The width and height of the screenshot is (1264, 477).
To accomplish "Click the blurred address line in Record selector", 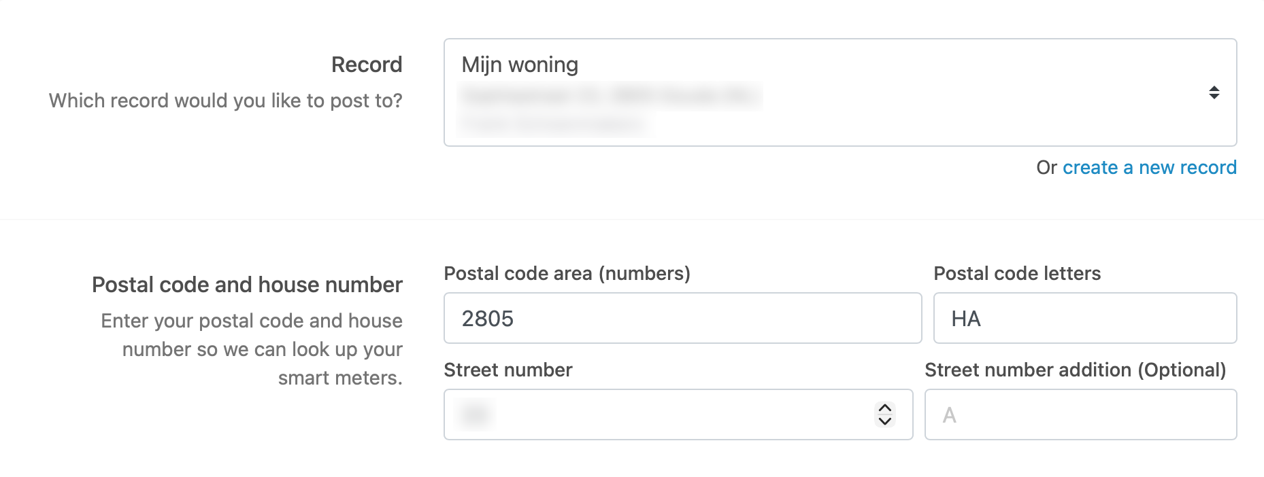I will [x=609, y=96].
